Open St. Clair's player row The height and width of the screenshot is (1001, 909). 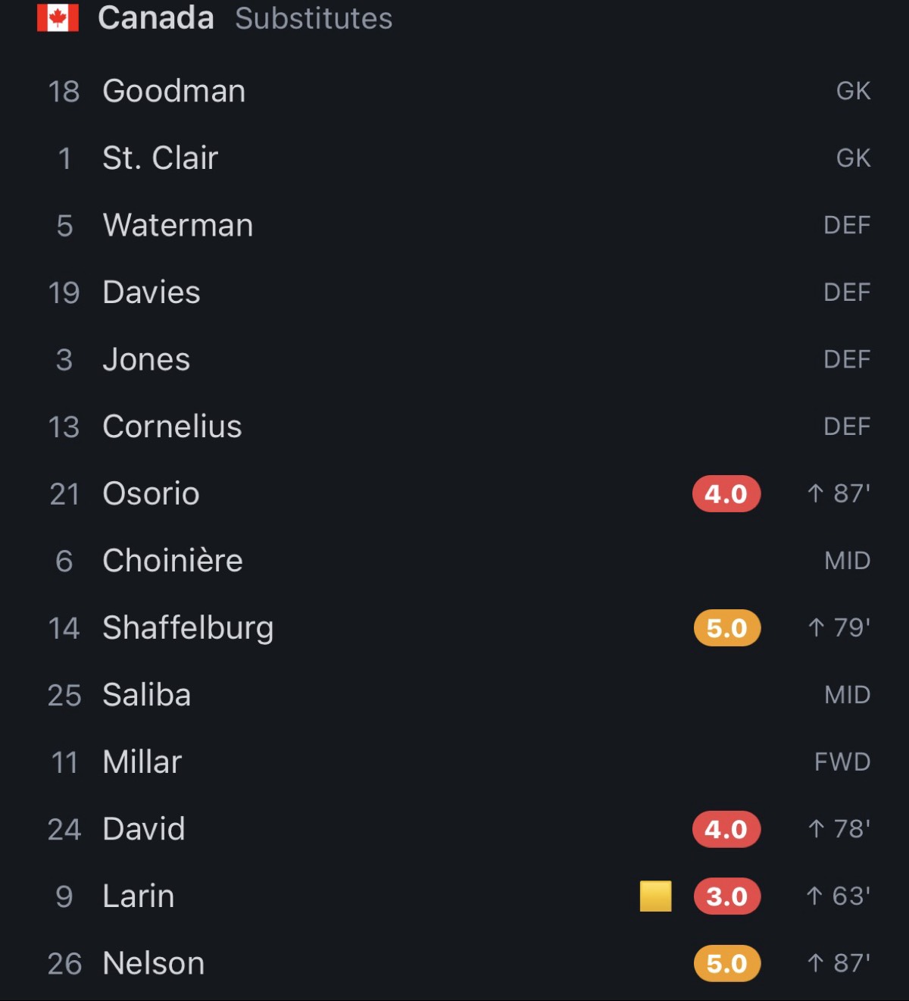(x=454, y=158)
